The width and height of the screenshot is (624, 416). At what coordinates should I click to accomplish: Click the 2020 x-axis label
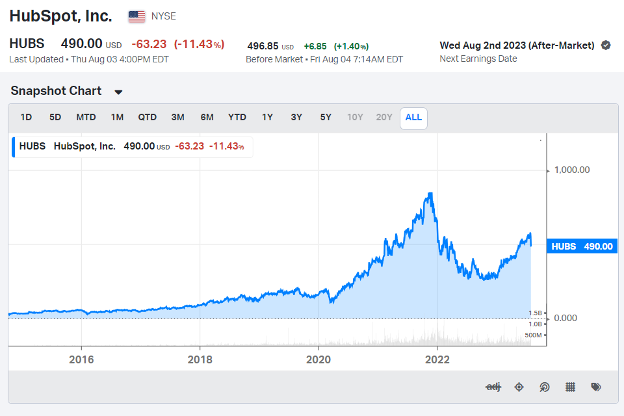(318, 360)
